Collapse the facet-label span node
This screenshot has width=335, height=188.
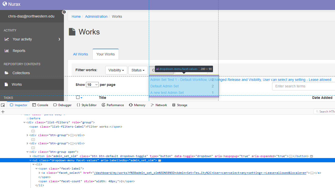[37, 169]
